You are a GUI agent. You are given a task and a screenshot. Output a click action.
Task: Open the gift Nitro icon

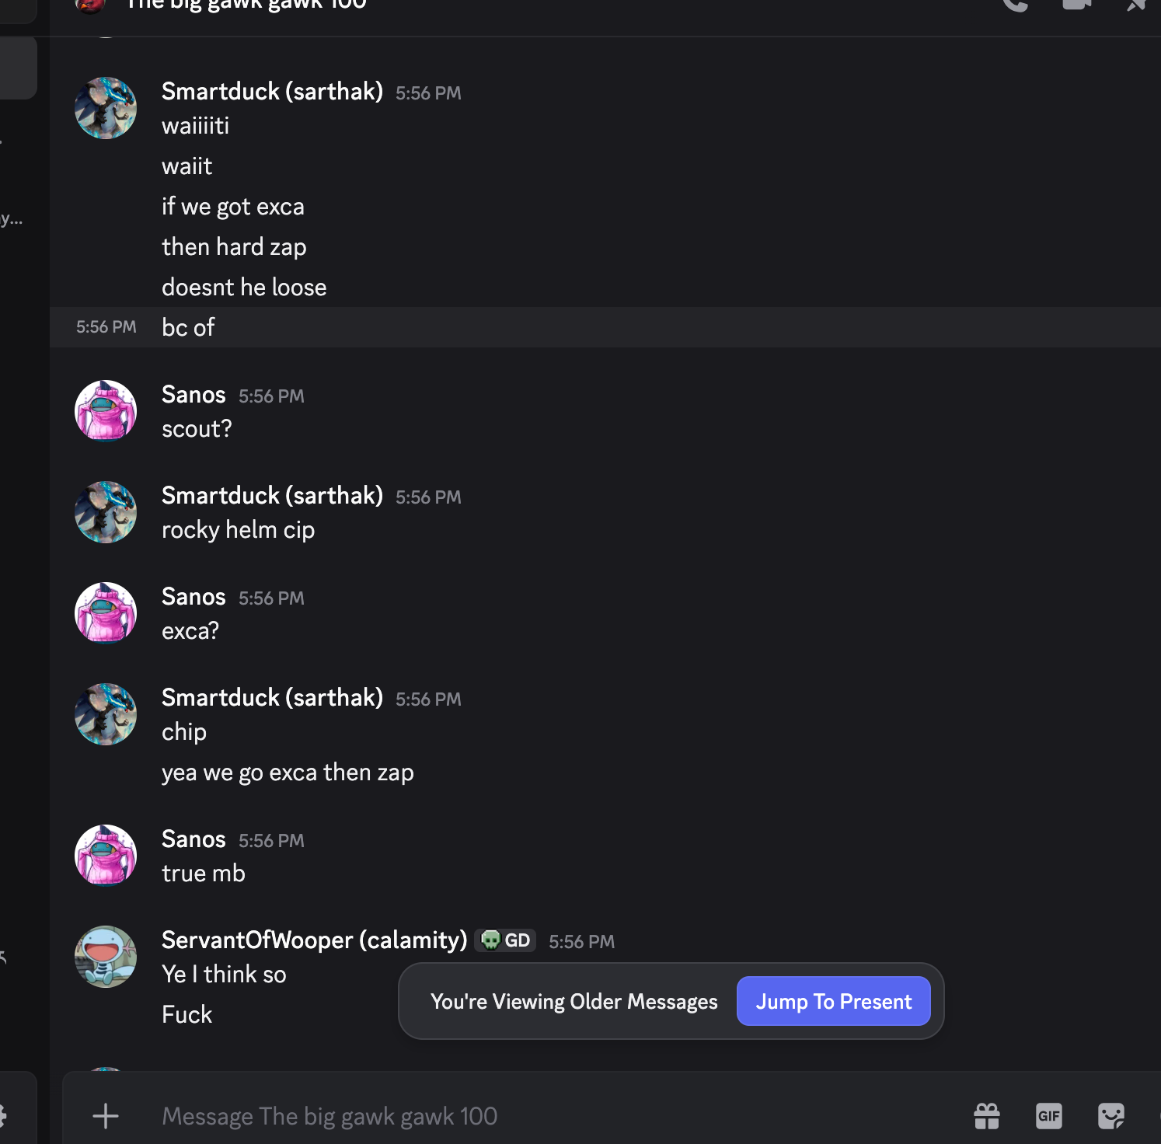pos(987,1116)
